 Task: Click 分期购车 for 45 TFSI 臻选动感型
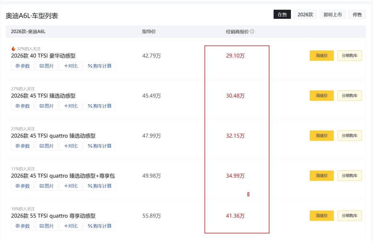click(x=349, y=96)
